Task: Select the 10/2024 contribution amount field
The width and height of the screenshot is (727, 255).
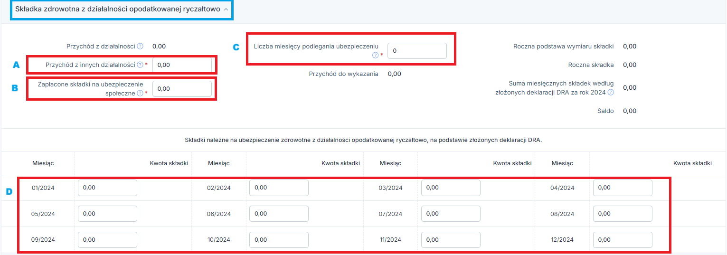Action: [x=279, y=240]
